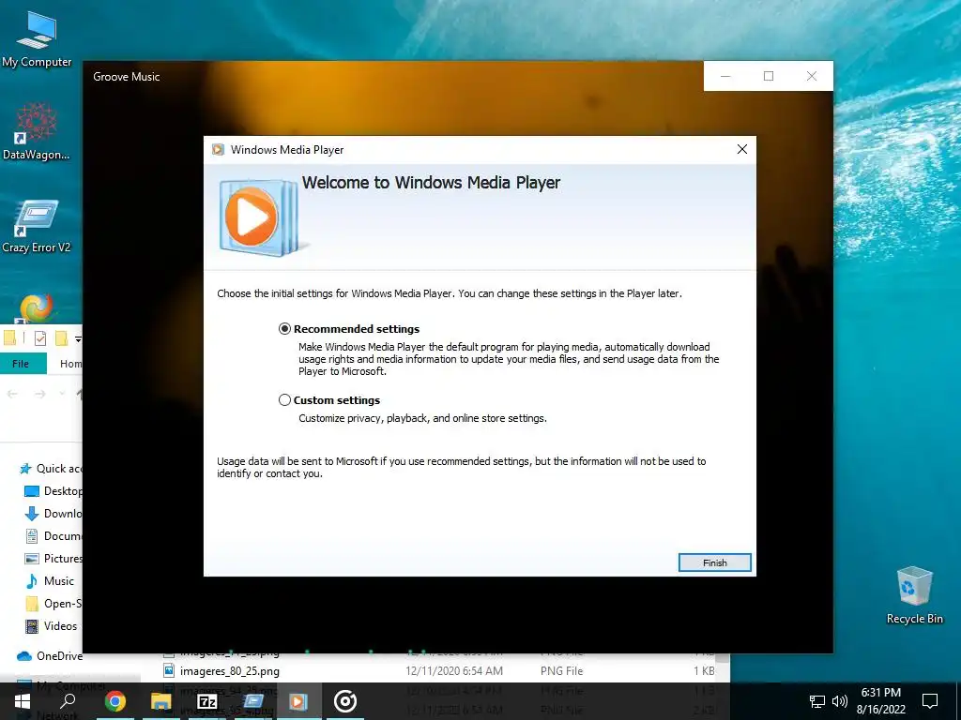Screen dimensions: 961x720
Task: Minimize the Groove Music window
Action: [x=725, y=76]
